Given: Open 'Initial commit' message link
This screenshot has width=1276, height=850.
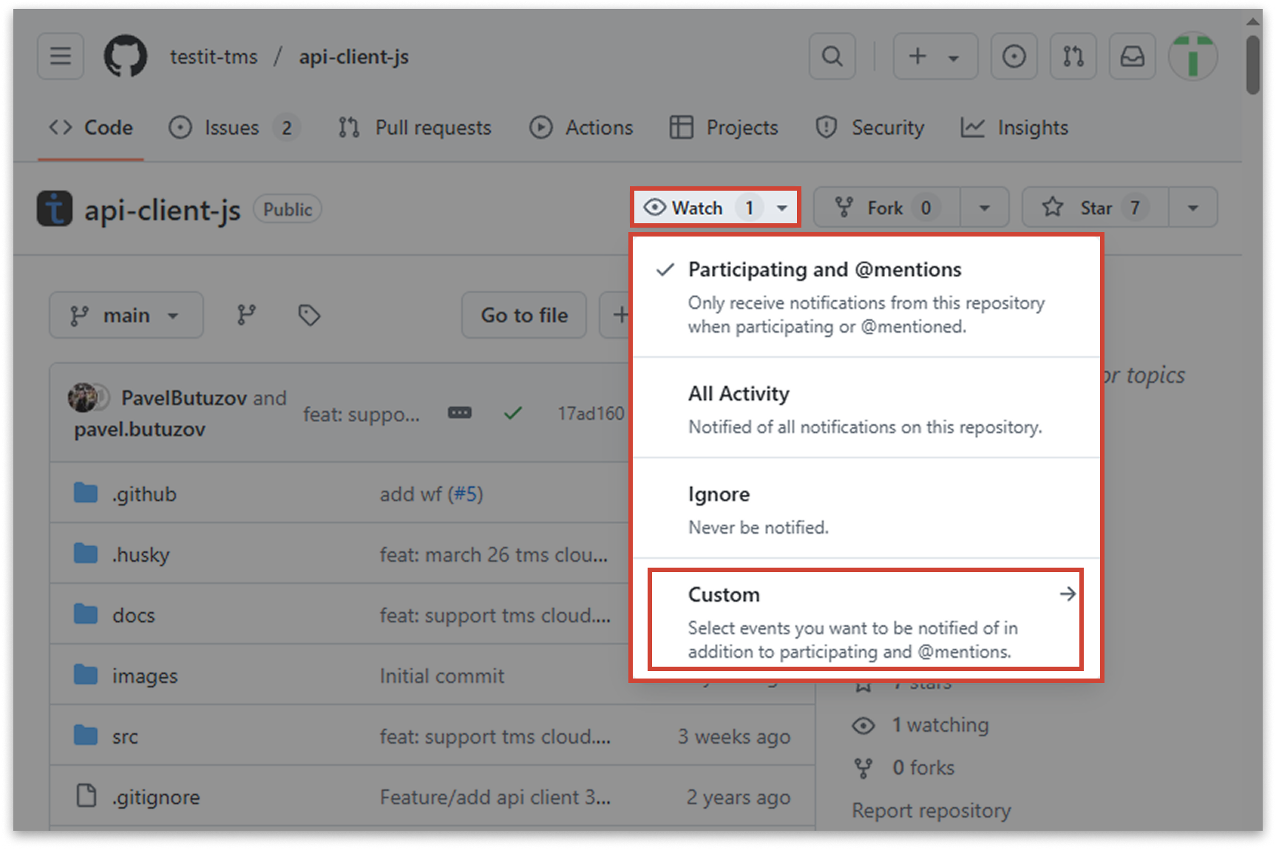Looking at the screenshot, I should click(442, 676).
